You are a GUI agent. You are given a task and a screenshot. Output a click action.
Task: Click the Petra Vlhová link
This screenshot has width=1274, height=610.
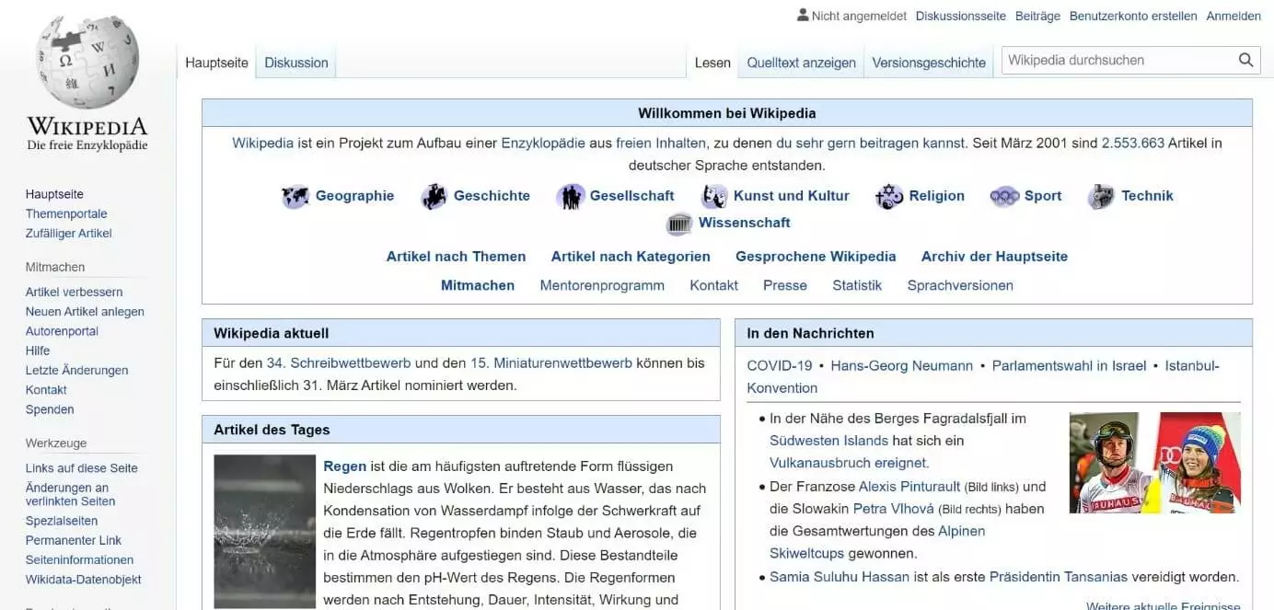pos(893,509)
